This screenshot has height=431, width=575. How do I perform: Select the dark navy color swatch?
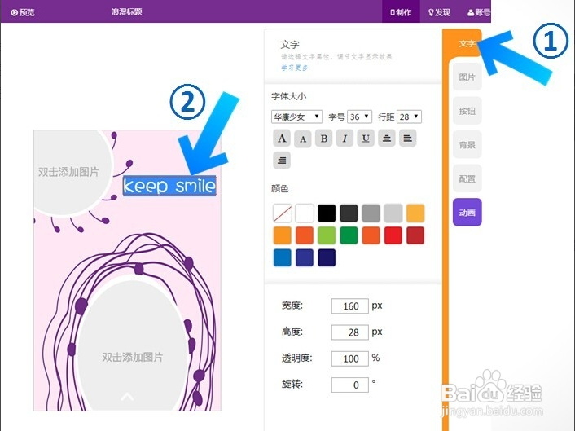[327, 257]
